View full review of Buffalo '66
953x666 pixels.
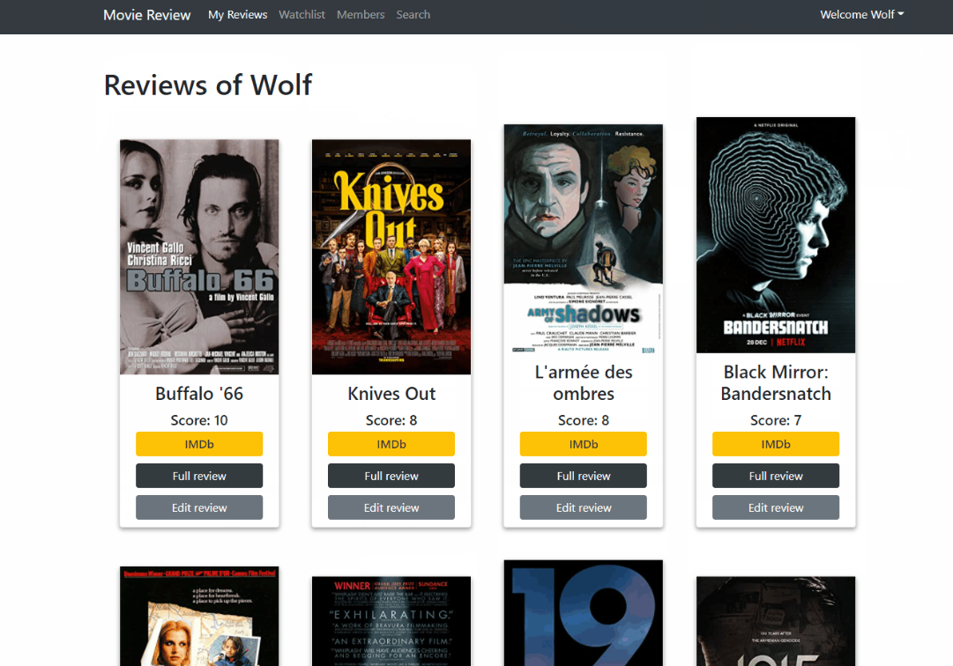(199, 476)
